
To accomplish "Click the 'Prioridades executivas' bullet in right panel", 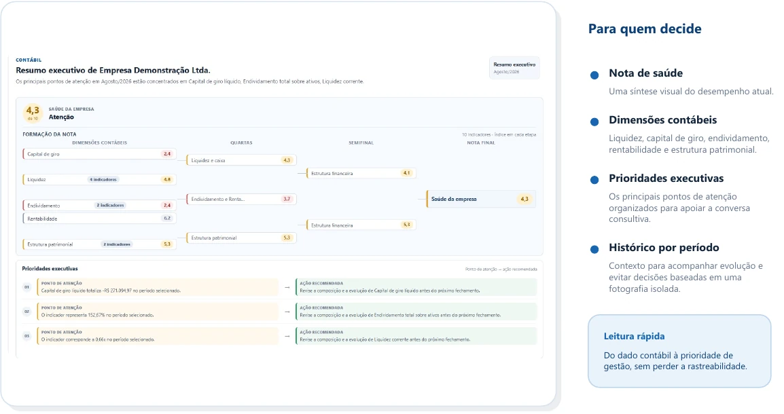I will [x=666, y=178].
